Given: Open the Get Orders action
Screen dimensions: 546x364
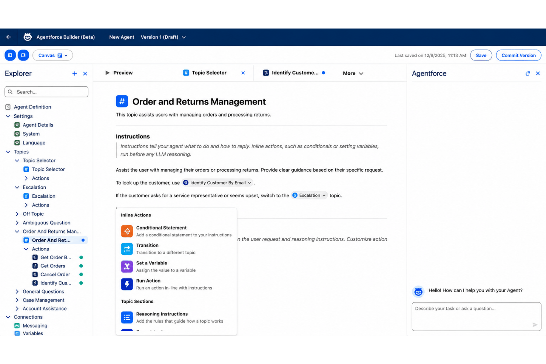Looking at the screenshot, I should coord(53,266).
